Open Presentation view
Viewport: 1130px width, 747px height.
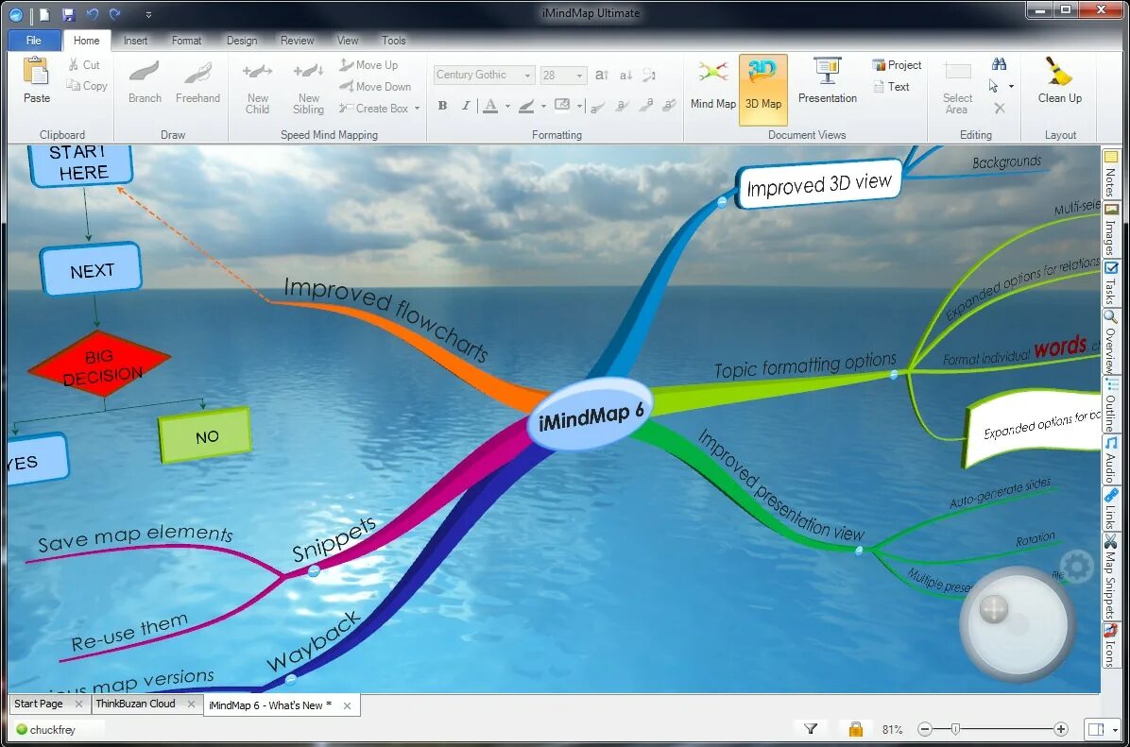click(827, 81)
